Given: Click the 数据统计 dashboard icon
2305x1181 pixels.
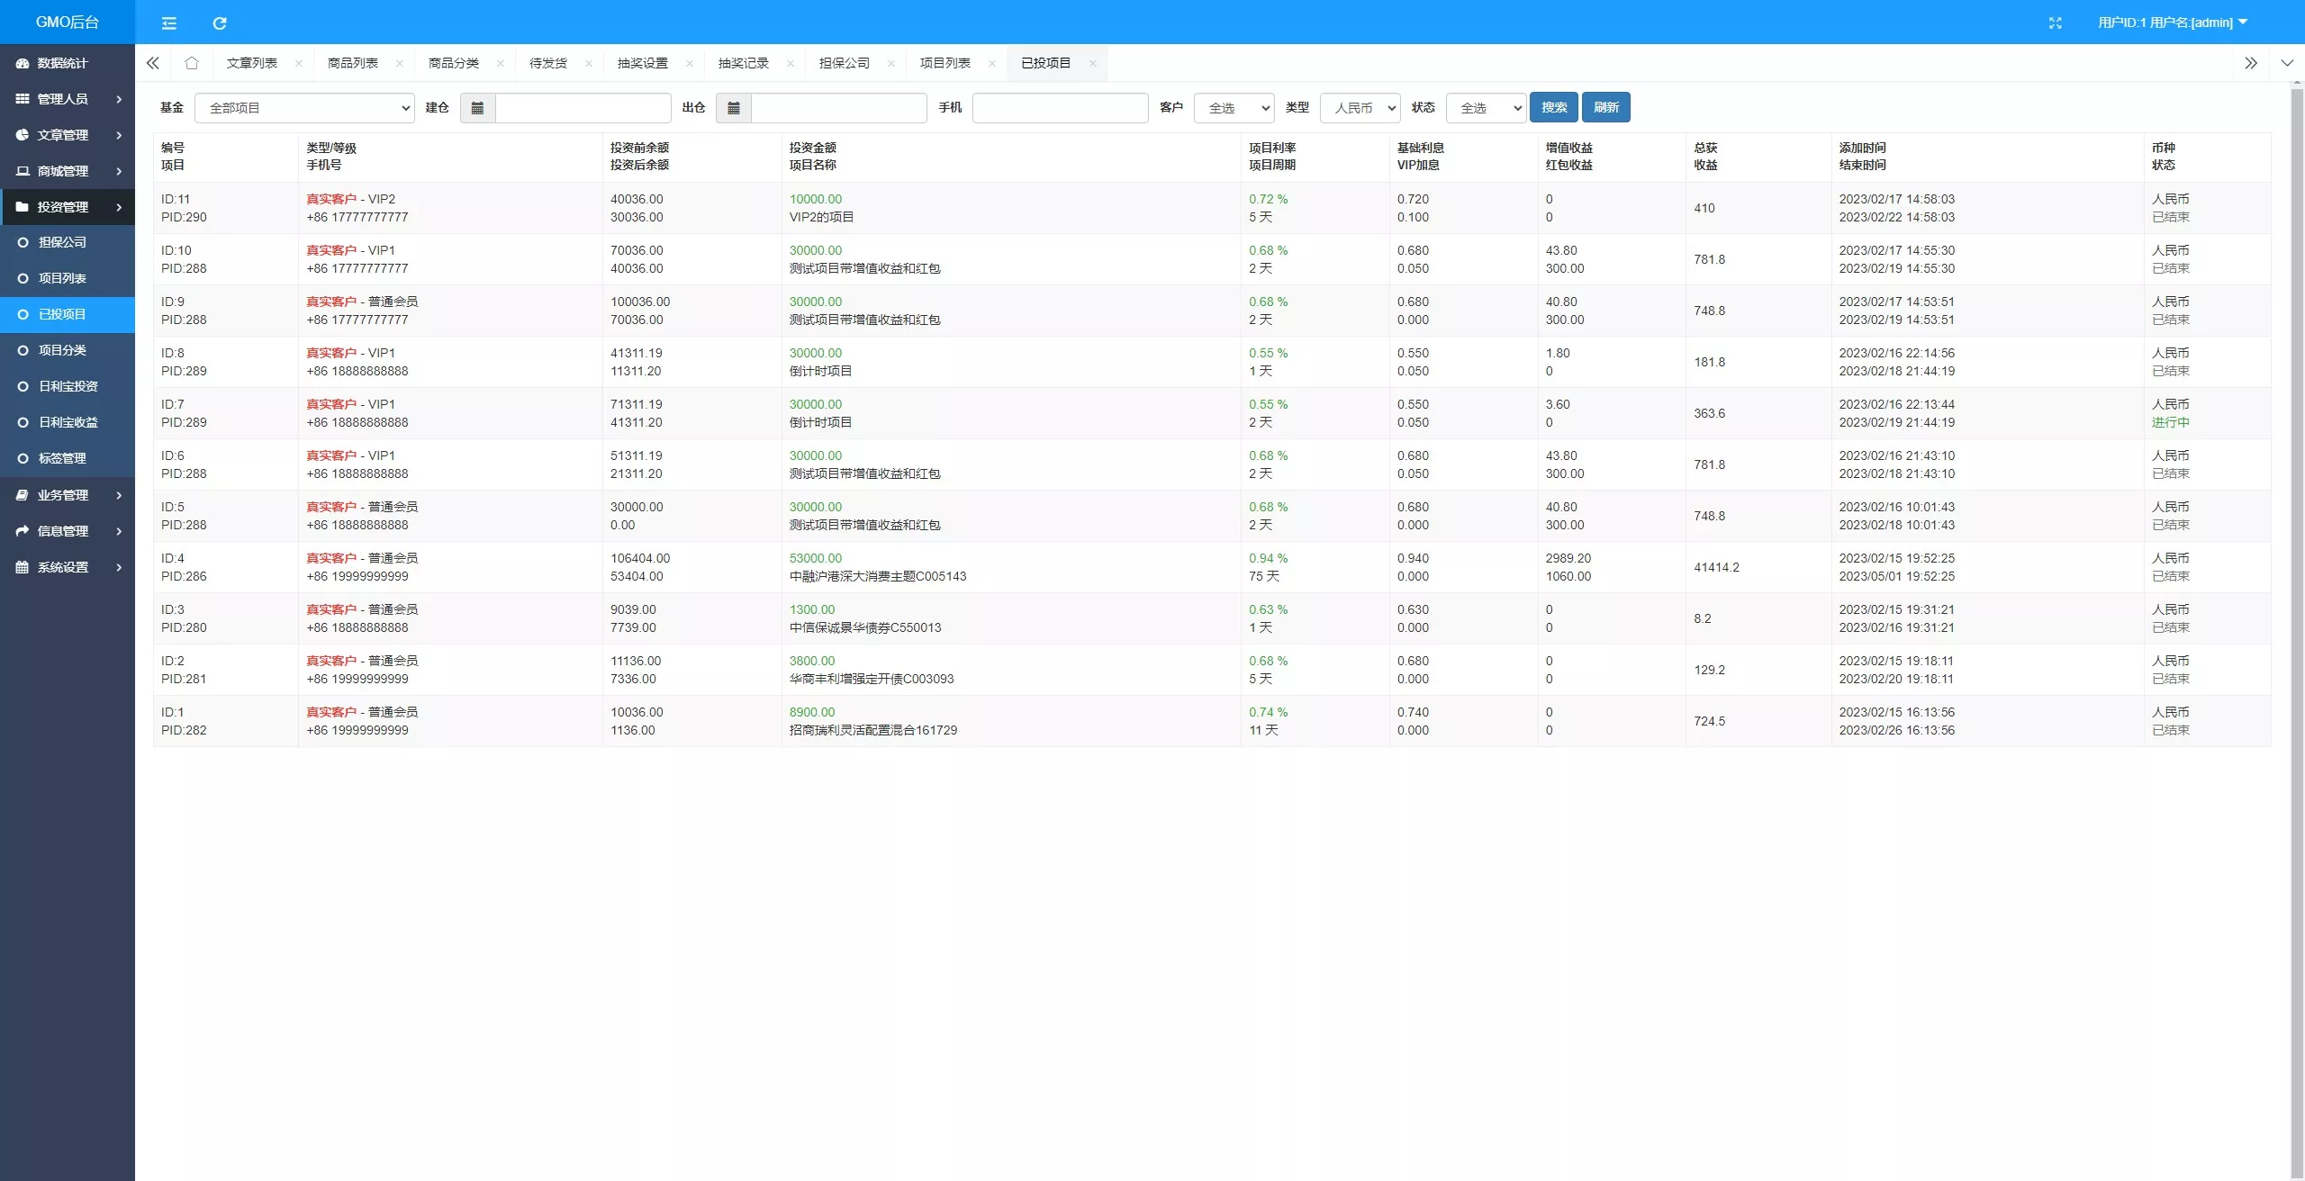Looking at the screenshot, I should [23, 63].
